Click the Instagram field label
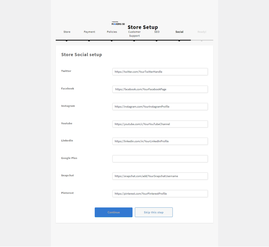 [68, 106]
